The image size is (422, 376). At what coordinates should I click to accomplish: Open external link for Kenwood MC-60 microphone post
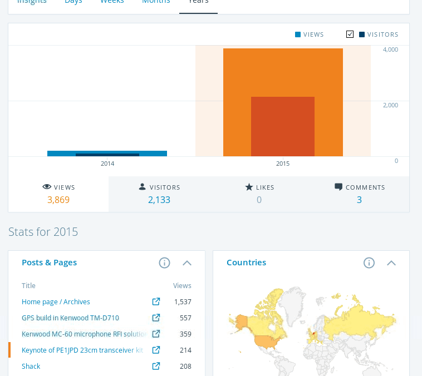tap(156, 334)
